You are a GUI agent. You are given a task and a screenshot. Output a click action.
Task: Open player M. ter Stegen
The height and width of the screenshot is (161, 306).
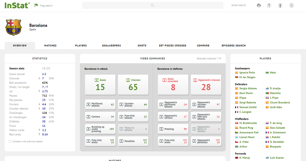click(x=247, y=77)
